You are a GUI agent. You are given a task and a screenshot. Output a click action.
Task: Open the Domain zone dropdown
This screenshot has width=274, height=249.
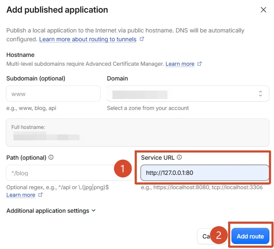click(x=188, y=94)
